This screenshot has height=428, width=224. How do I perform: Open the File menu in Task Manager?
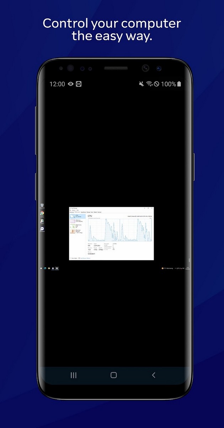click(x=70, y=210)
